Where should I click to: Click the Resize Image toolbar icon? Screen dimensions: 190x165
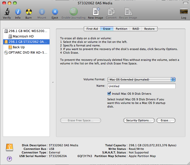coord(128,12)
